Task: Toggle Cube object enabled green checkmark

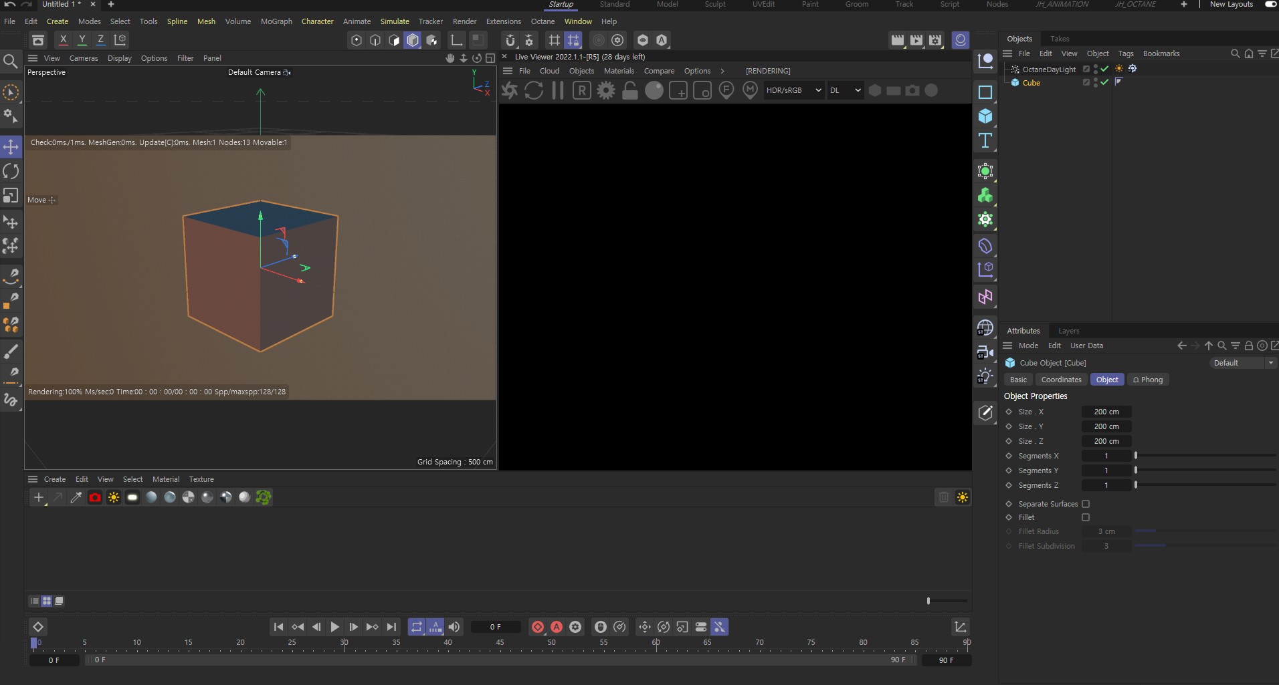Action: tap(1104, 82)
